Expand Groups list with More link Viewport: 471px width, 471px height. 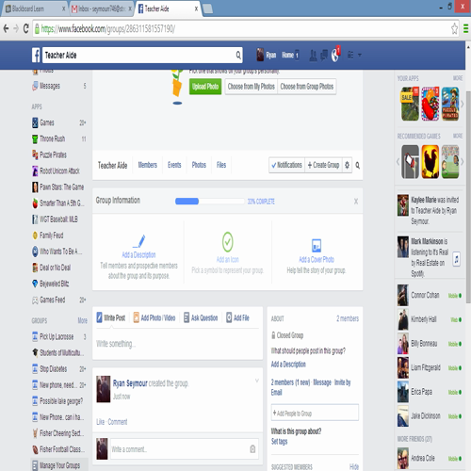point(83,320)
